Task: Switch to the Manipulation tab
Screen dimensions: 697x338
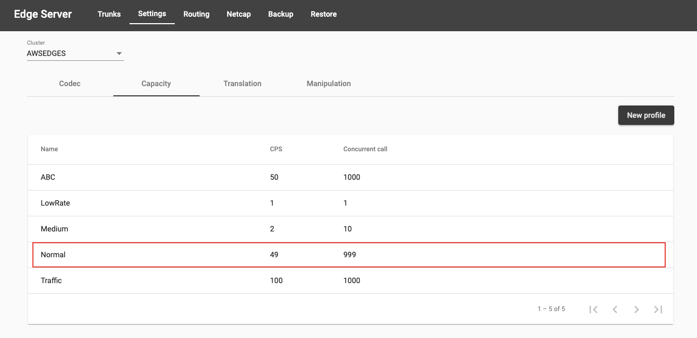Action: click(x=329, y=83)
